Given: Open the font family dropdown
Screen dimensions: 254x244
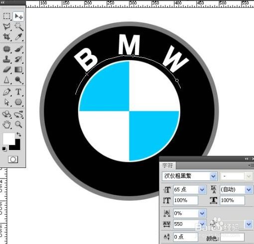Looking at the screenshot, I should tap(213, 176).
